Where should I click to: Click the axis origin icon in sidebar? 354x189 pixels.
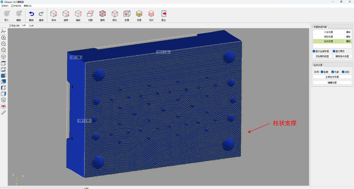3,31
